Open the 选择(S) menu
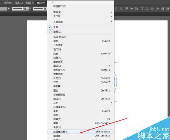Image resolution: width=170 pixels, height=140 pixels. pyautogui.click(x=8, y=3)
